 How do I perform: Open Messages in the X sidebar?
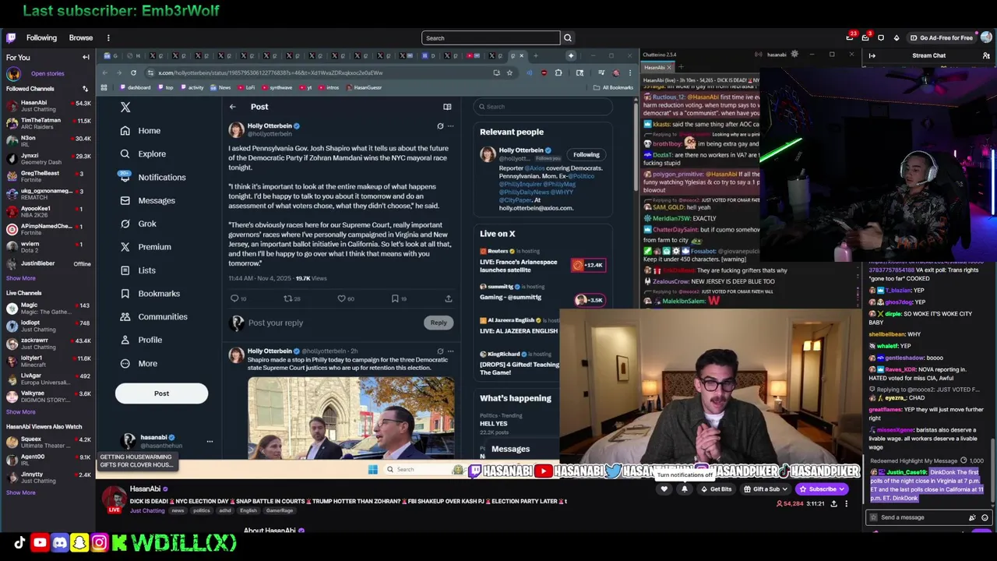click(x=147, y=201)
